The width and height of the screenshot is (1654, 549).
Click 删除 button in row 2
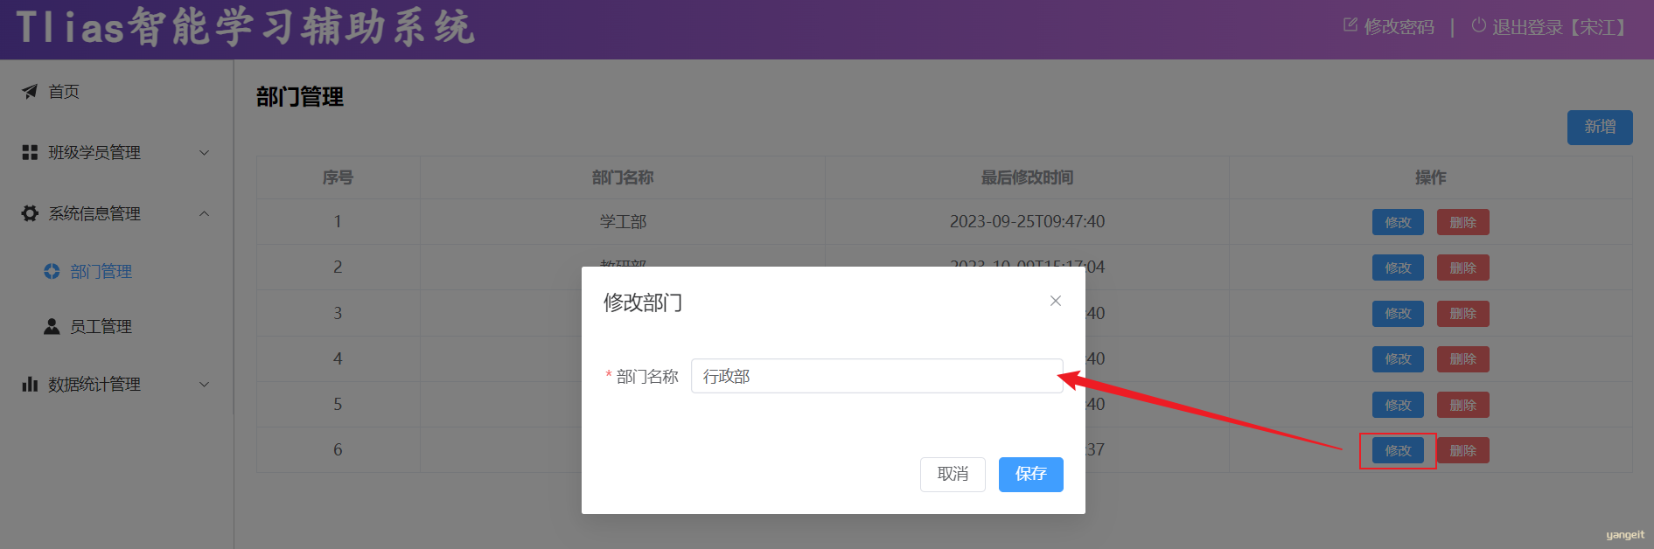coord(1462,268)
